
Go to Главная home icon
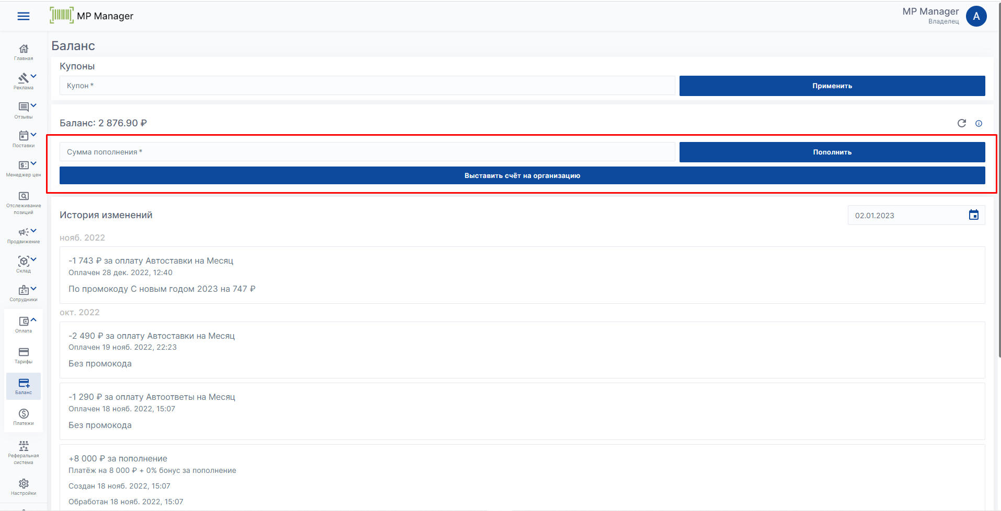click(x=24, y=51)
